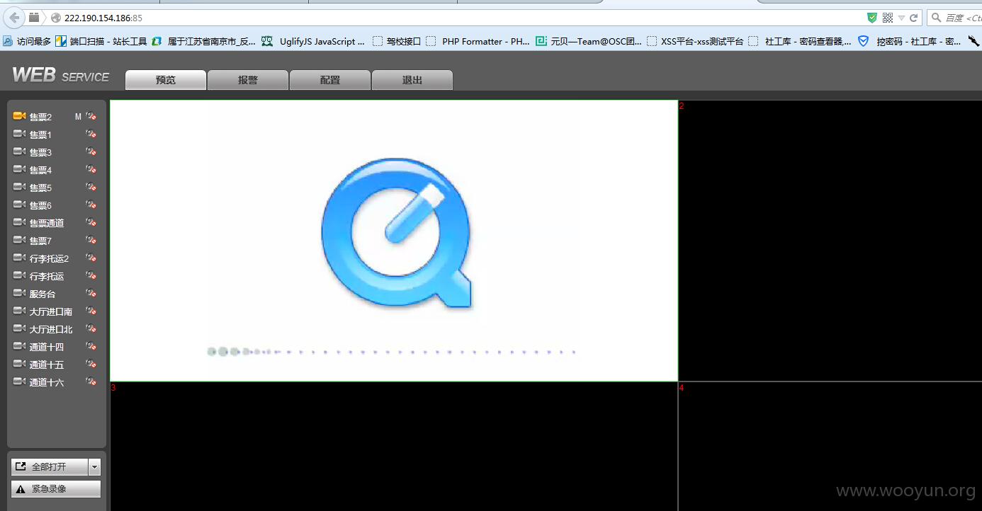Switch to the 预览 tab
This screenshot has width=982, height=511.
[x=166, y=80]
